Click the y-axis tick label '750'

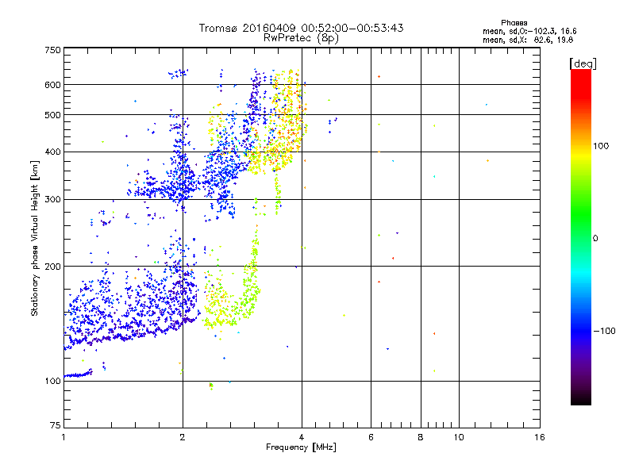52,50
